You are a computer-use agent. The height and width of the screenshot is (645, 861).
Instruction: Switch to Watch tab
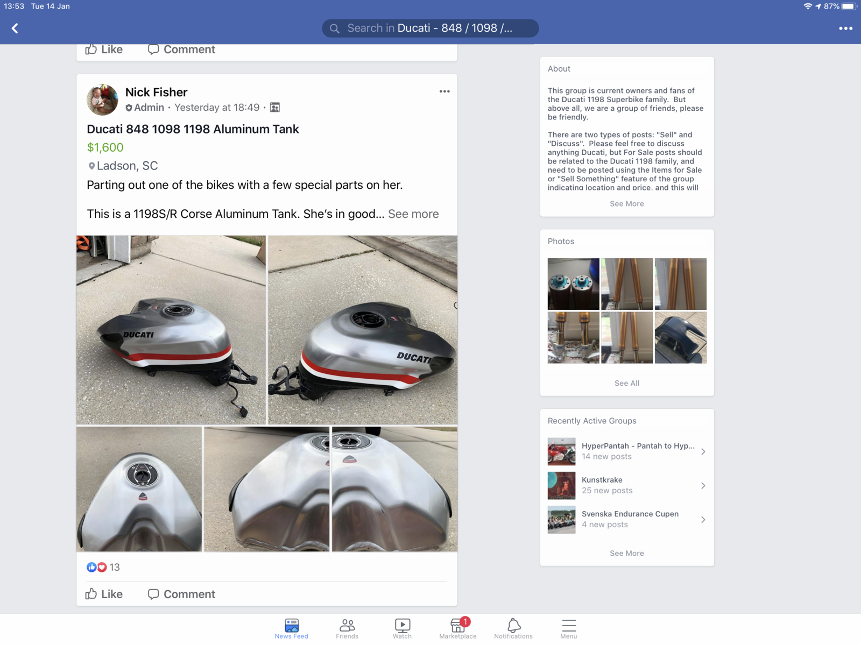point(402,628)
